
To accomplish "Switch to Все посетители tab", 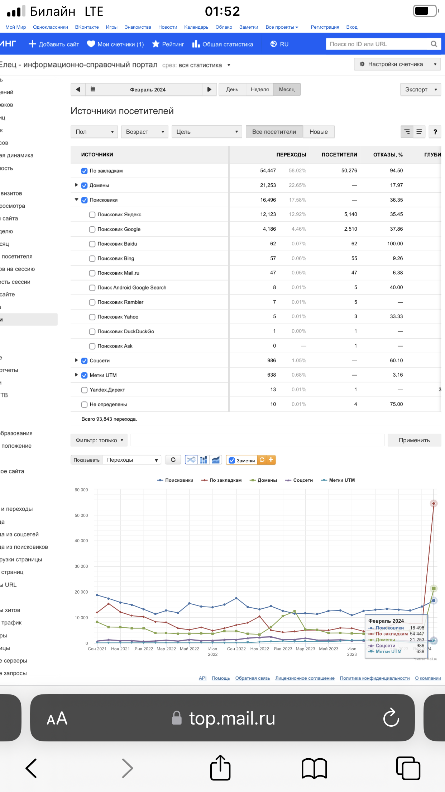I will [274, 132].
